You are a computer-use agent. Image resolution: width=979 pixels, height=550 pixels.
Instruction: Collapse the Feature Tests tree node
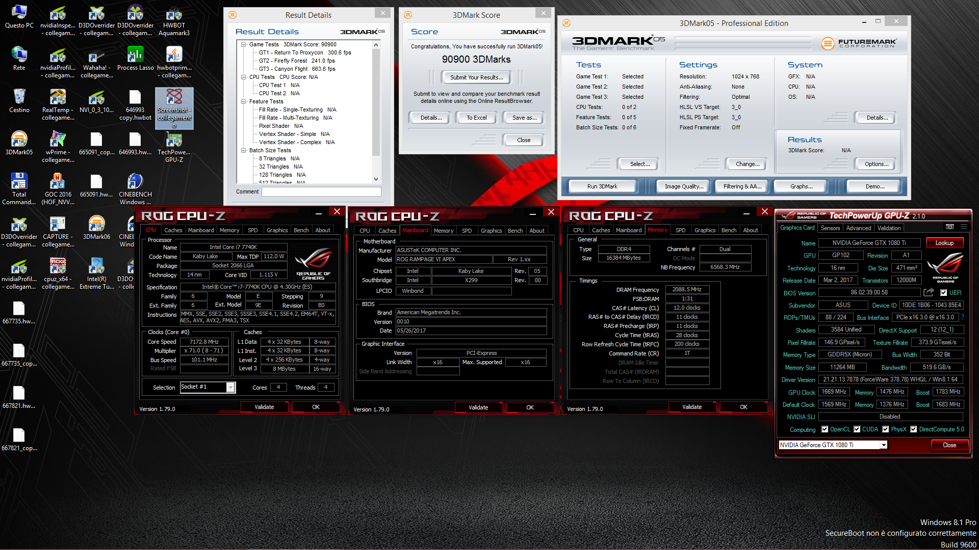point(244,101)
